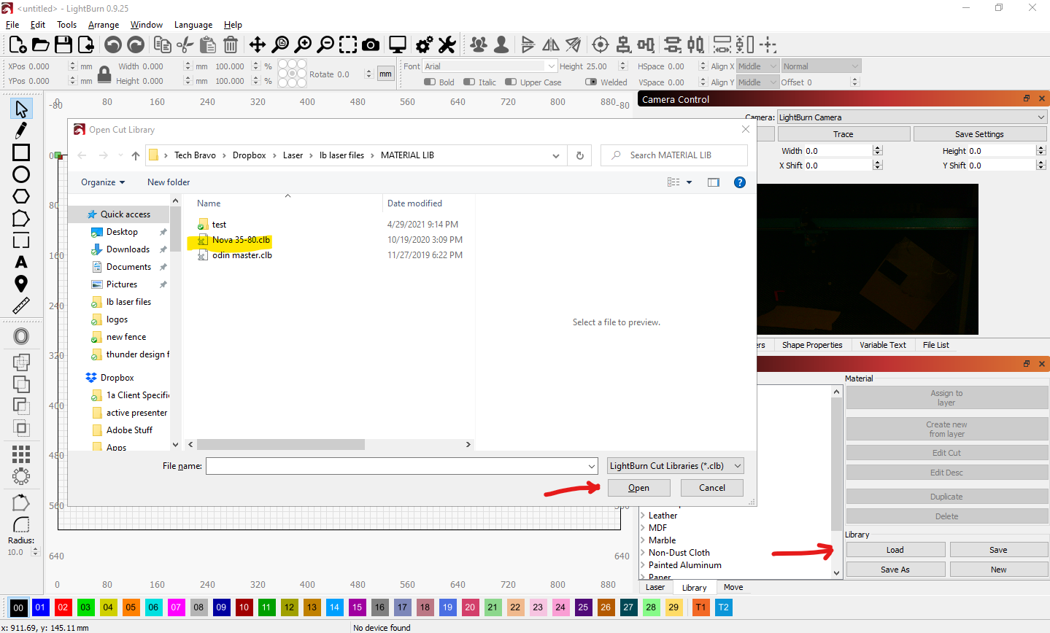This screenshot has height=633, width=1050.
Task: Select the Text tool letter A
Action: [x=21, y=262]
